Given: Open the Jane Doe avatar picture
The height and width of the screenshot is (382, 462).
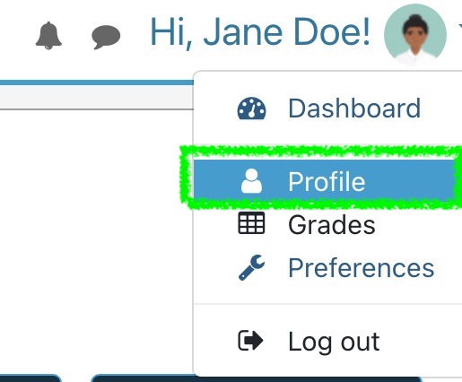Looking at the screenshot, I should click(x=415, y=35).
